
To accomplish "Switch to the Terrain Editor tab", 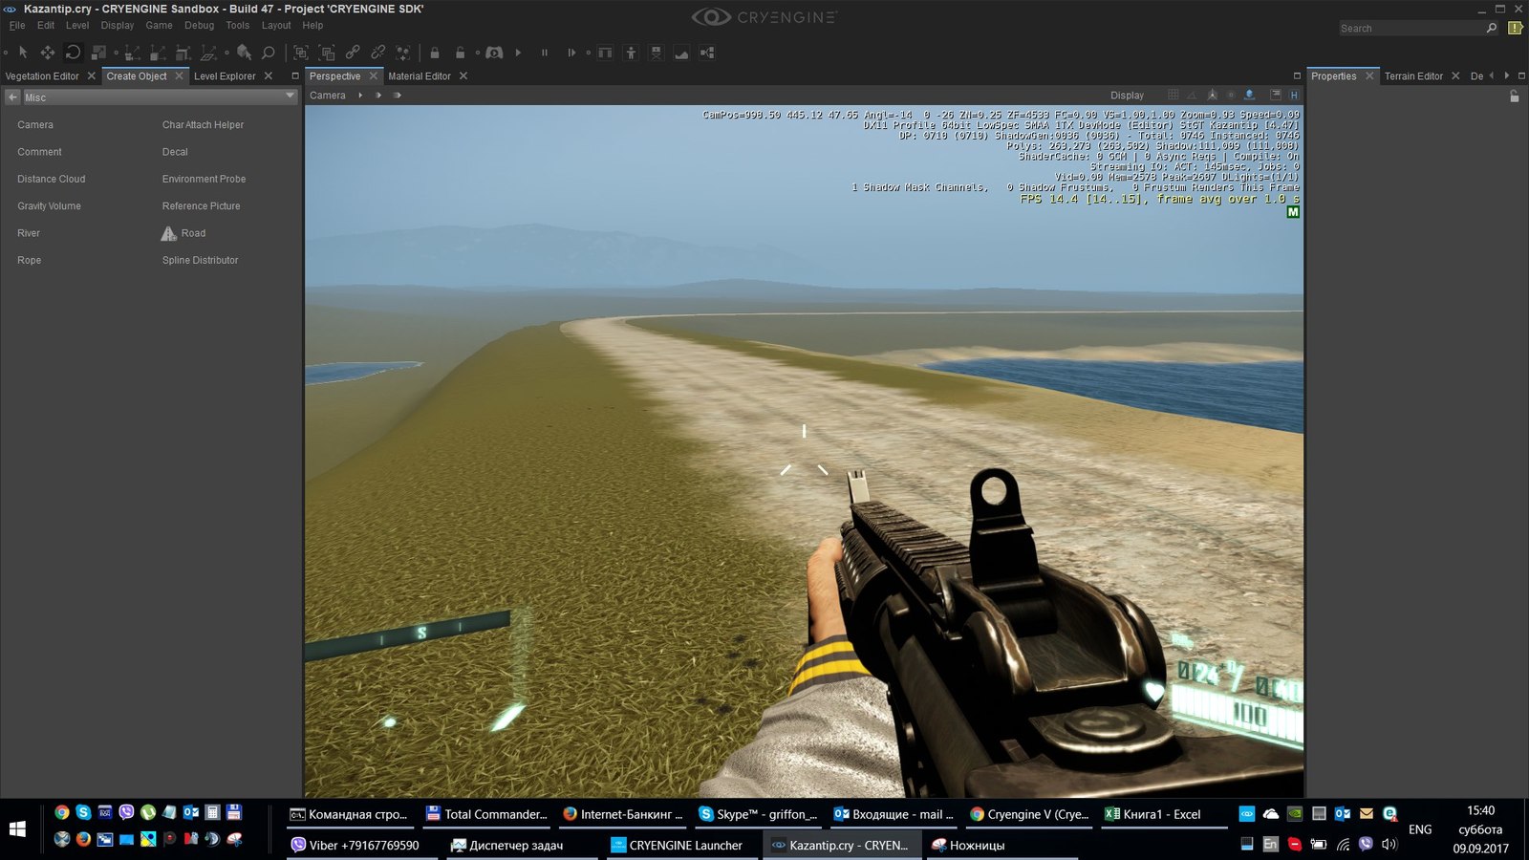I will coord(1413,76).
